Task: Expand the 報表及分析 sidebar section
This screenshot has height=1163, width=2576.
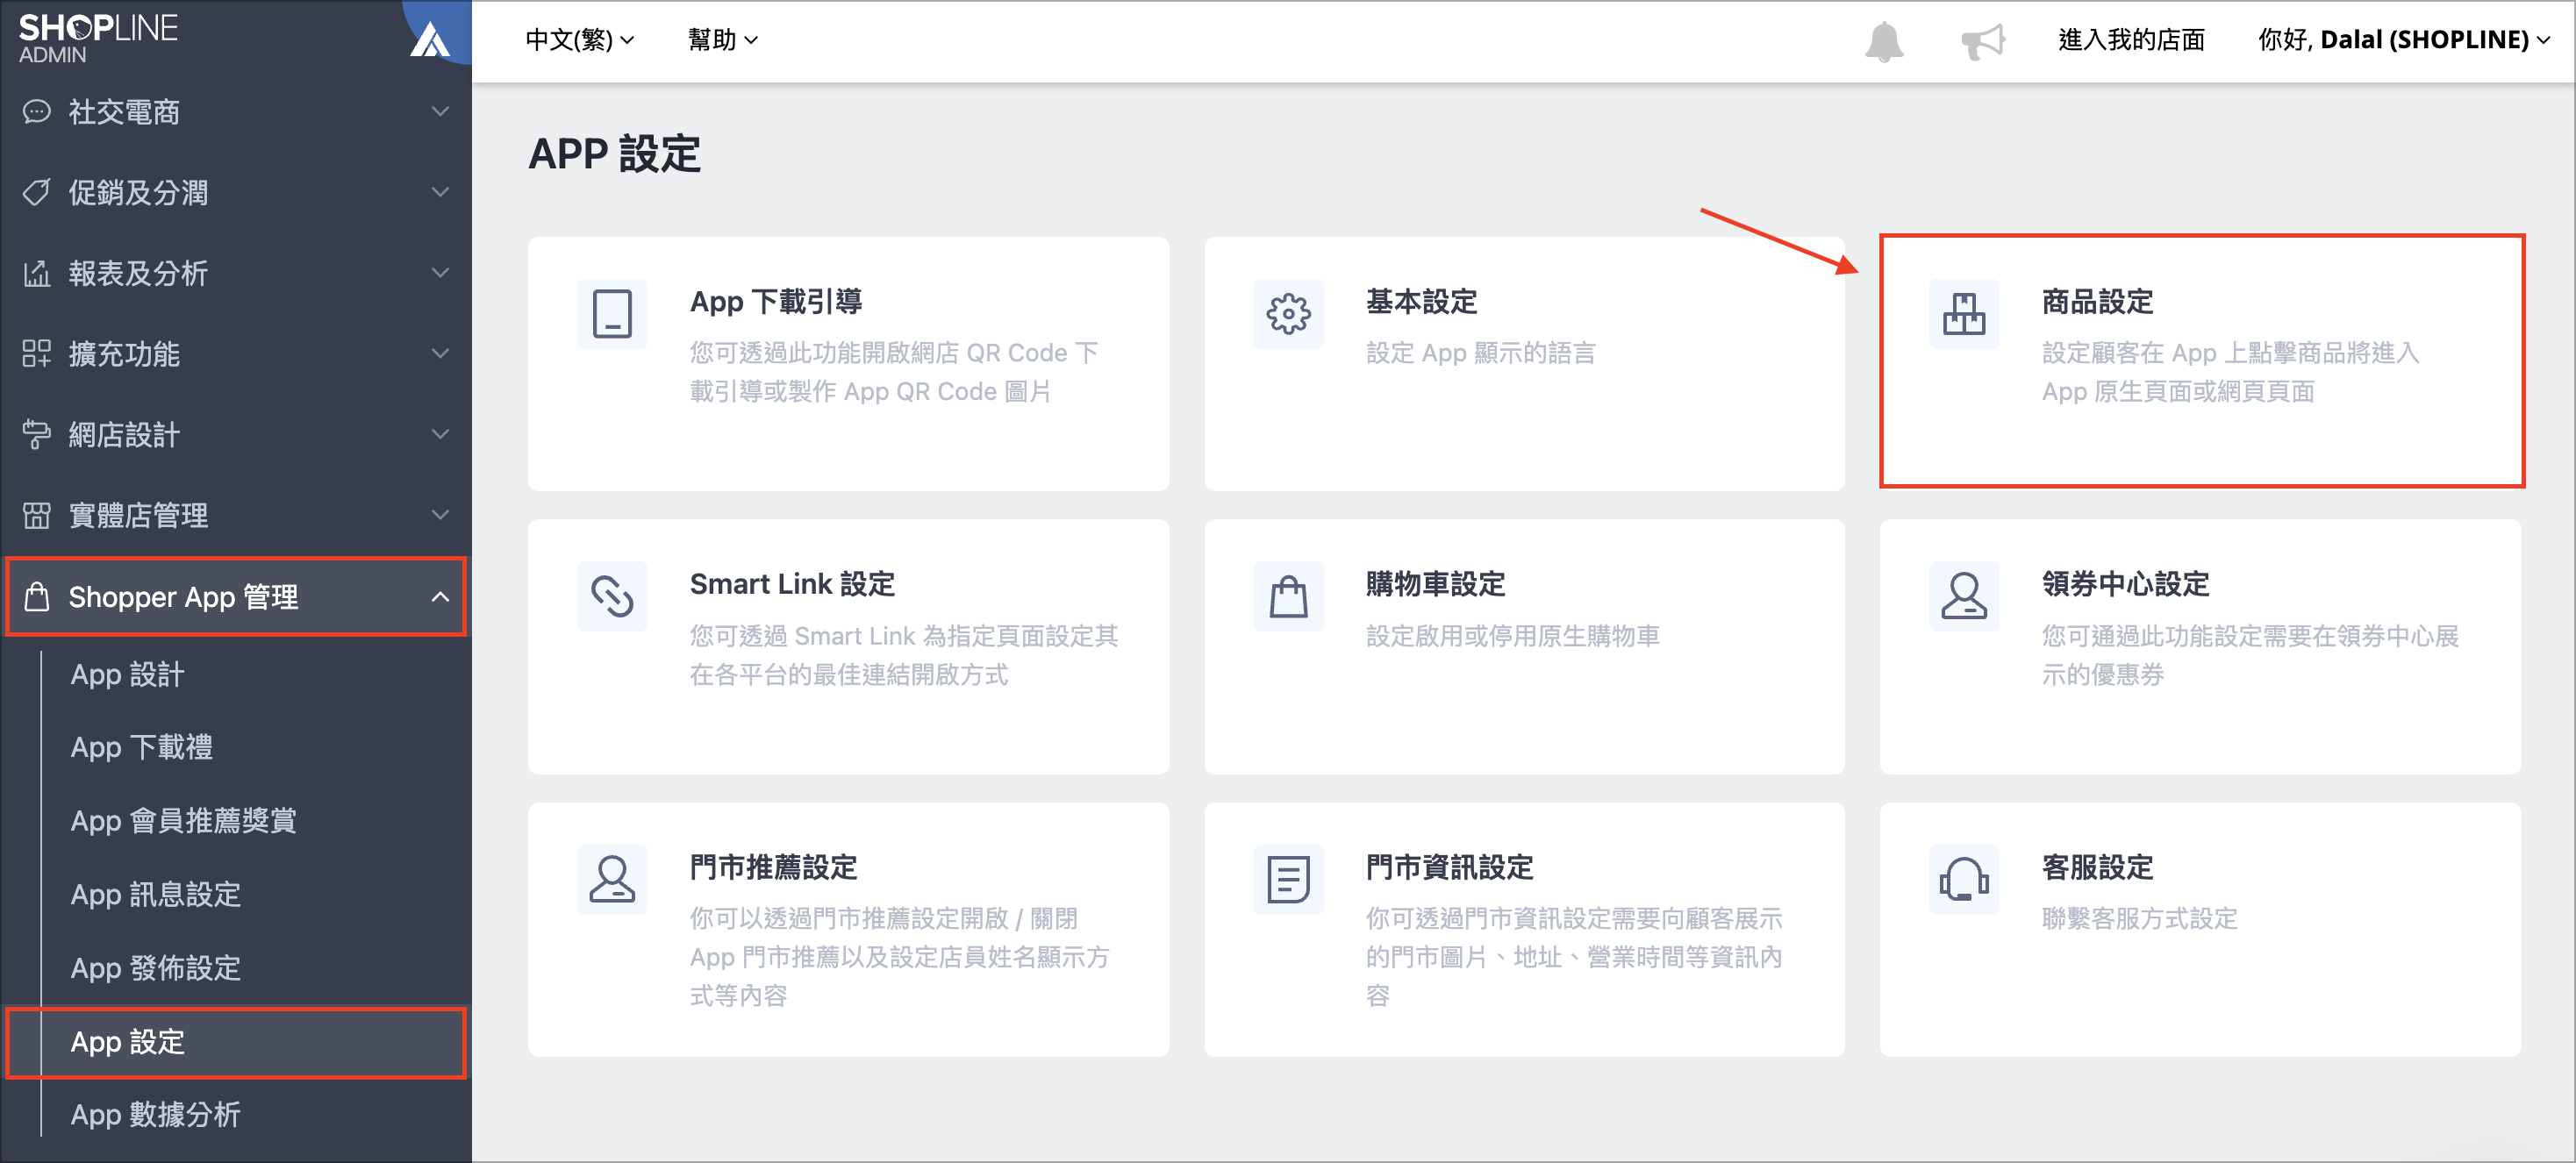Action: tap(439, 273)
